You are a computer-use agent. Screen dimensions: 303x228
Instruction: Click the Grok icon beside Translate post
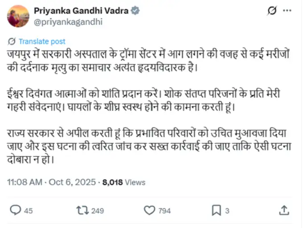coord(12,41)
